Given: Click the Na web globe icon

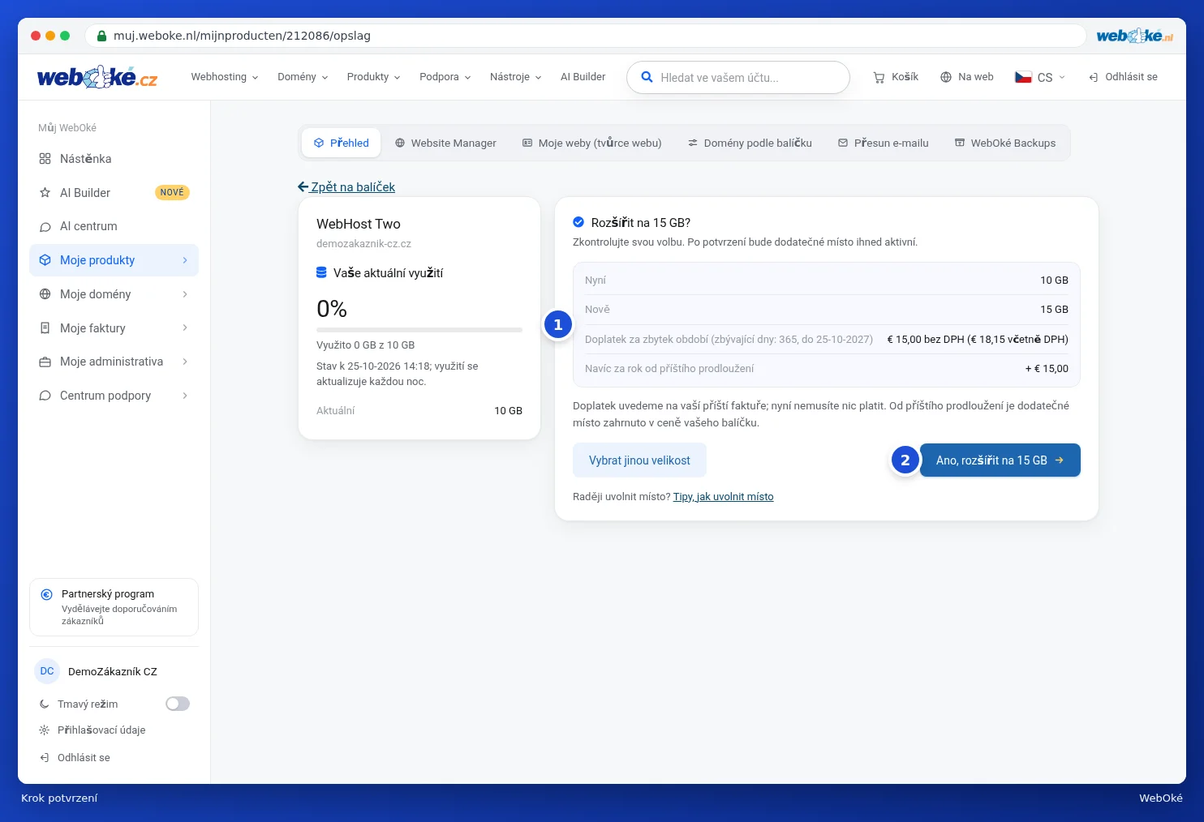Looking at the screenshot, I should (x=946, y=77).
